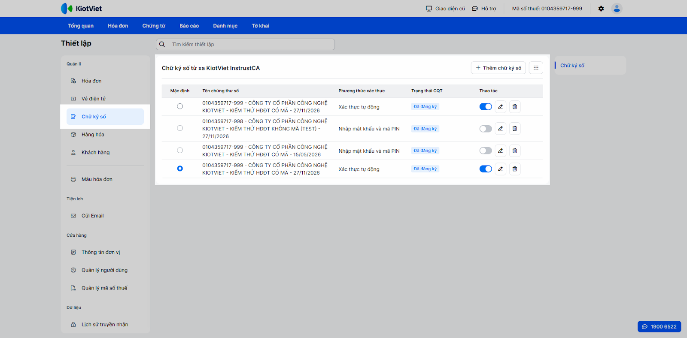This screenshot has height=338, width=687.
Task: Open the Chứng từ menu
Action: click(x=154, y=26)
